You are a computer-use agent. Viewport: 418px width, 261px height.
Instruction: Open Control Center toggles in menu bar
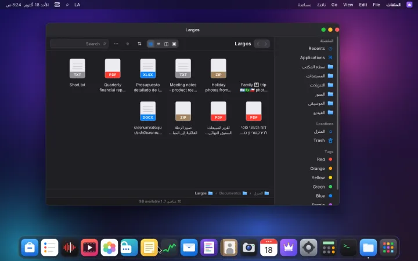(x=57, y=5)
